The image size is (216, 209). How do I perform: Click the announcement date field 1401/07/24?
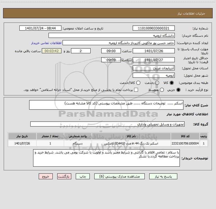point(40,28)
